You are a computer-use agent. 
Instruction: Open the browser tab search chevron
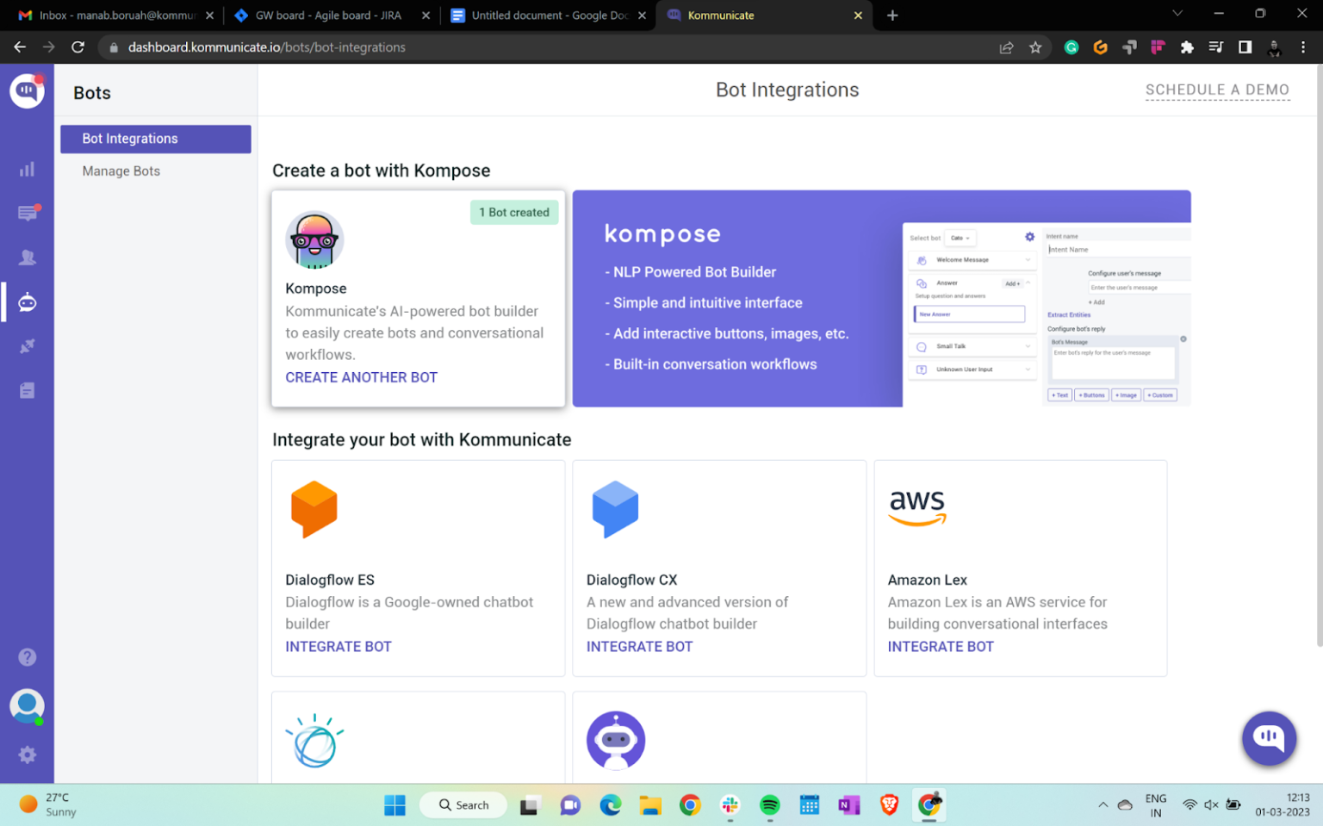(x=1177, y=15)
